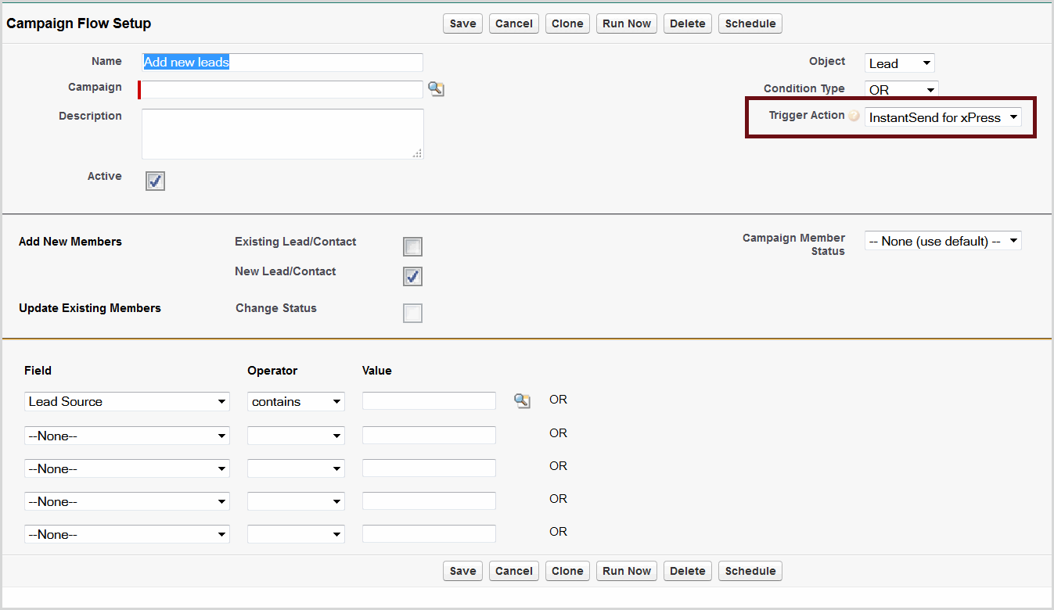
Task: Expand the Condition Type dropdown
Action: [x=901, y=90]
